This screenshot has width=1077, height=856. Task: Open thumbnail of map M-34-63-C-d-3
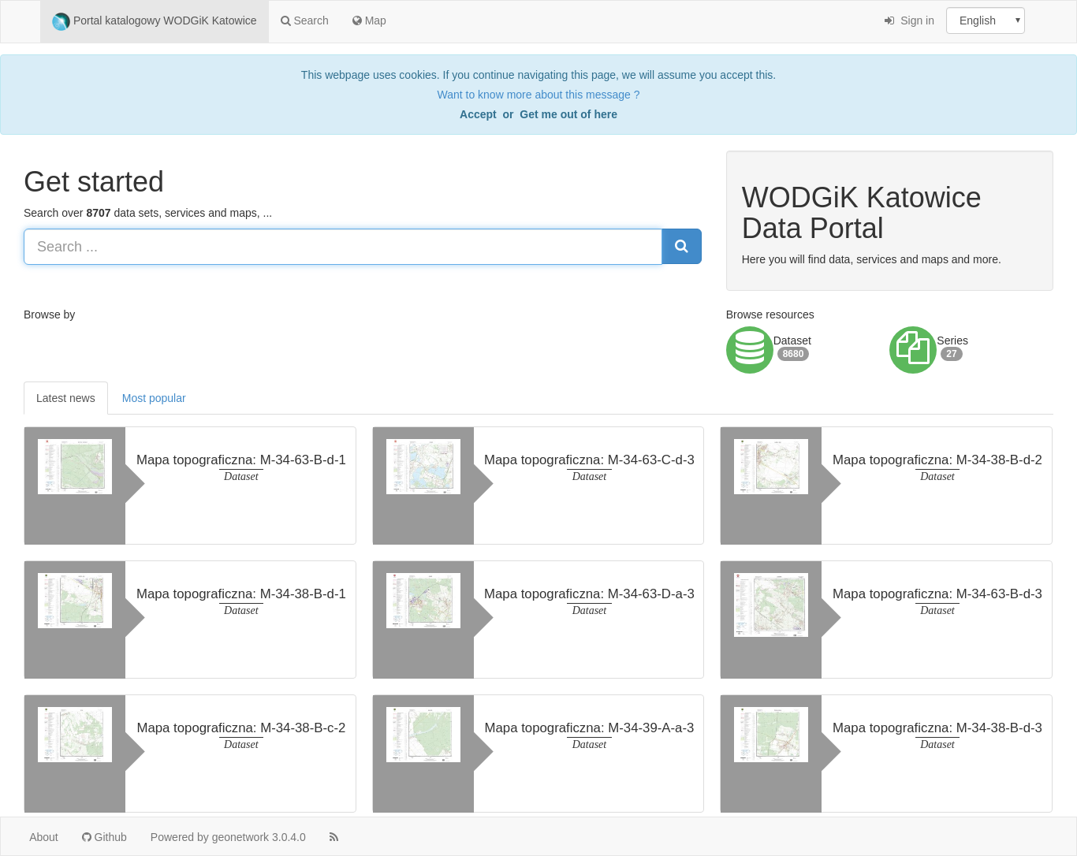(423, 467)
